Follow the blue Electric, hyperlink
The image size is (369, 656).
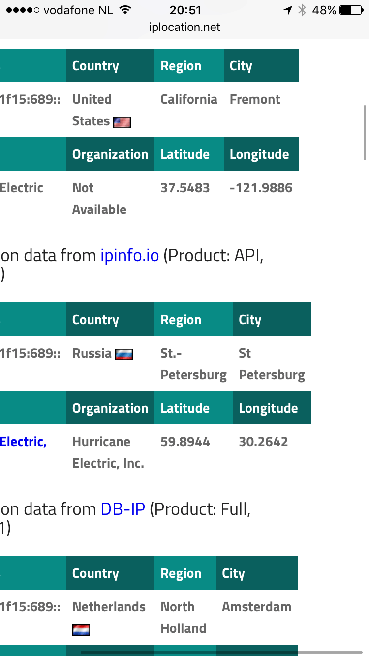point(23,442)
